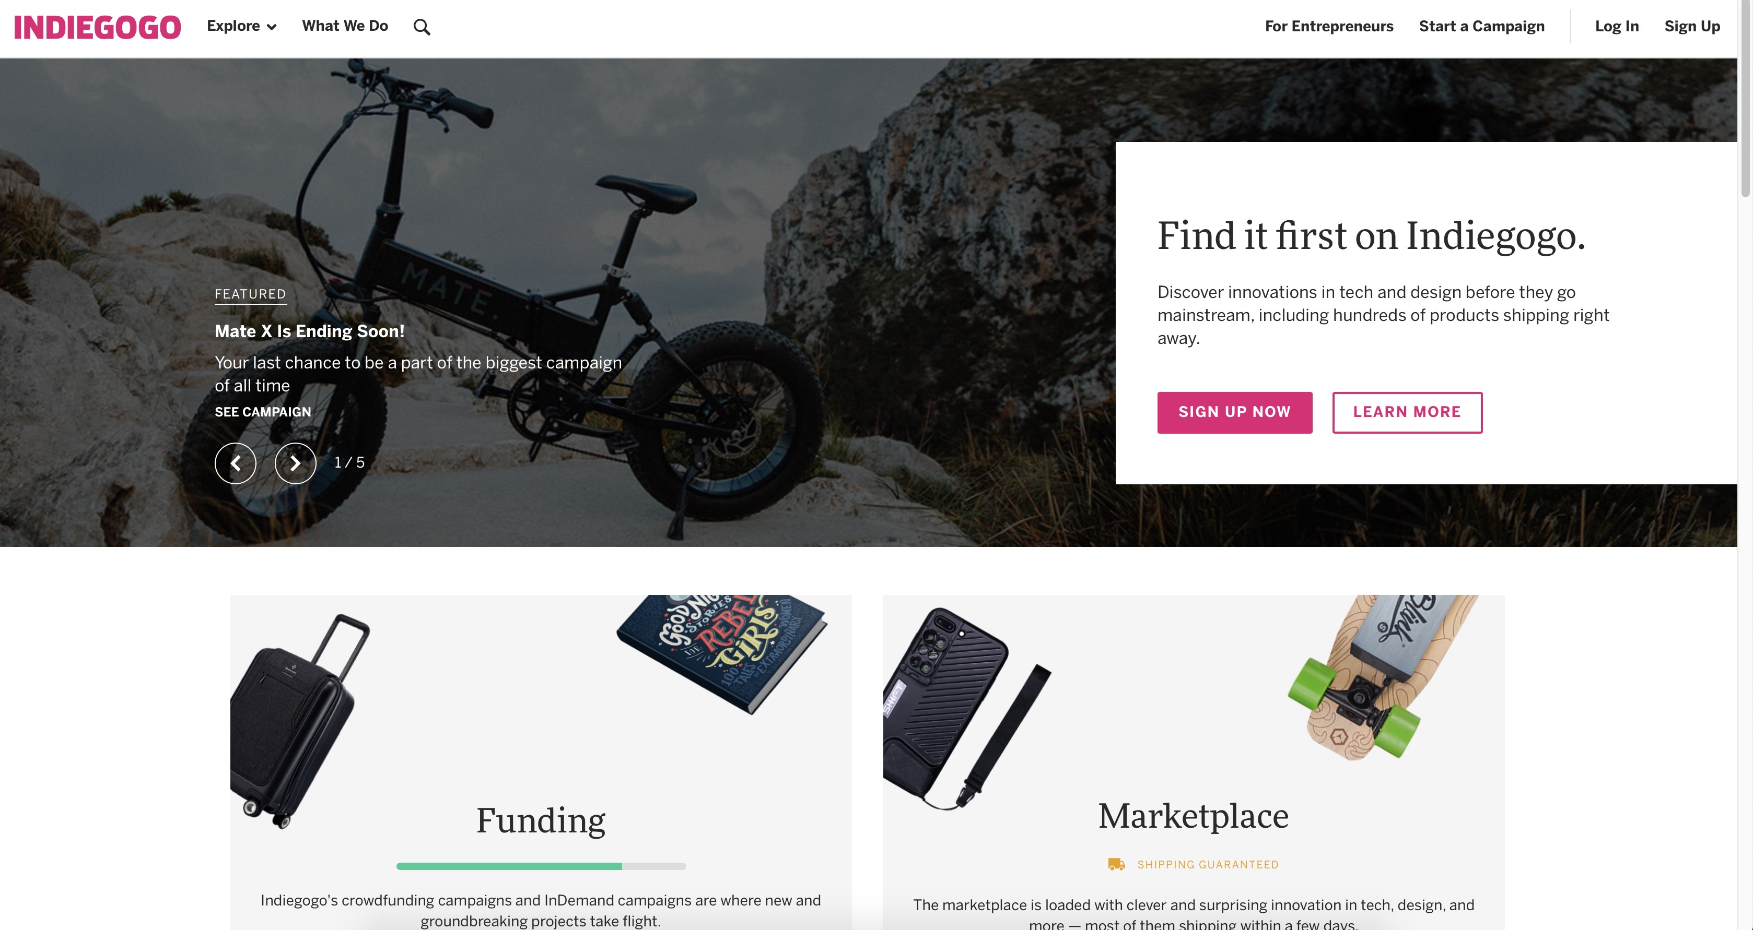Image resolution: width=1753 pixels, height=930 pixels.
Task: Open the What We Do page
Action: point(345,26)
